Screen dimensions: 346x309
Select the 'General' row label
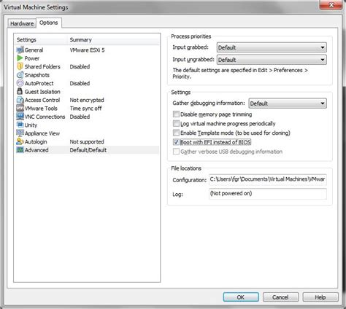point(34,50)
